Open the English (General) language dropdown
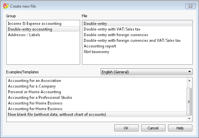The width and height of the screenshot is (199, 138). (x=147, y=72)
